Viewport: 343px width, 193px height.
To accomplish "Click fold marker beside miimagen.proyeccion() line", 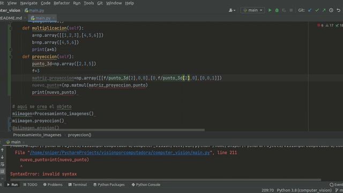I will point(10,121).
